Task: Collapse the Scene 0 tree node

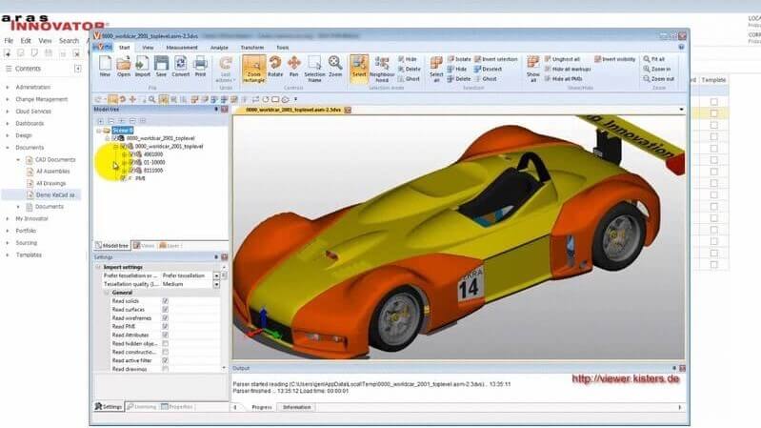Action: (99, 131)
